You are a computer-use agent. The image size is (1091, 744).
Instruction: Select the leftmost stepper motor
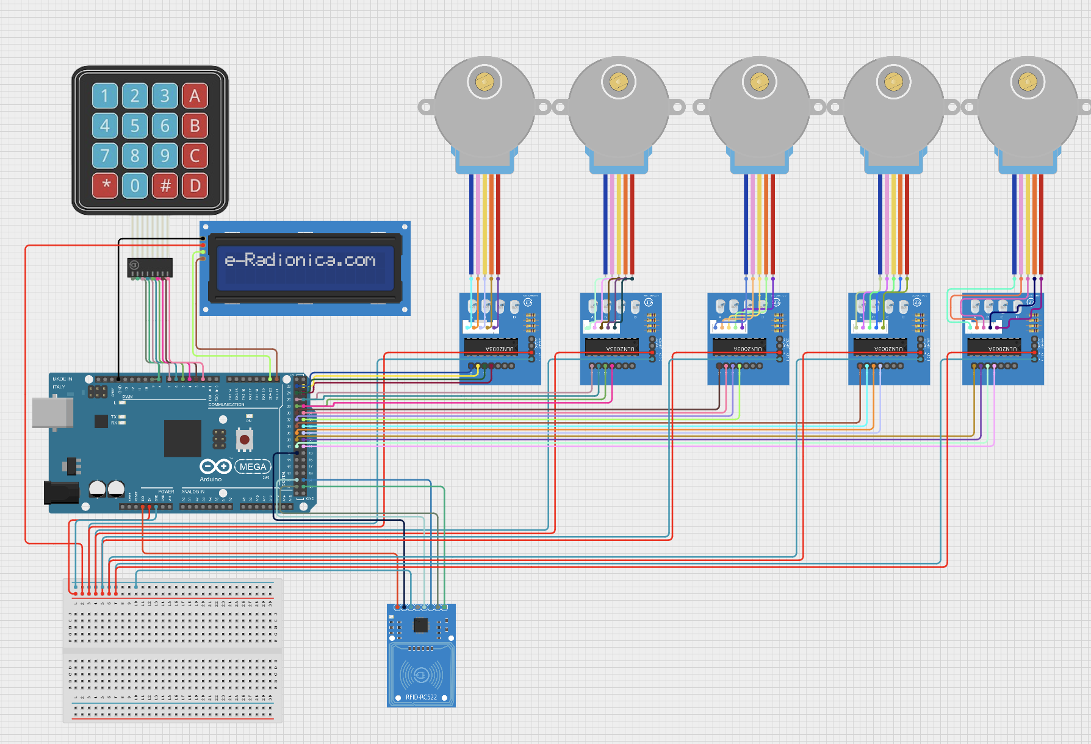pyautogui.click(x=484, y=107)
